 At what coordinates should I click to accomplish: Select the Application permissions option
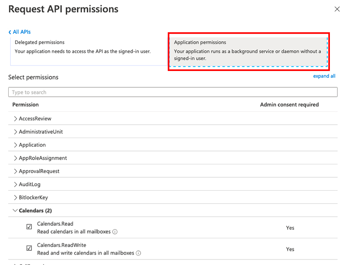[248, 52]
